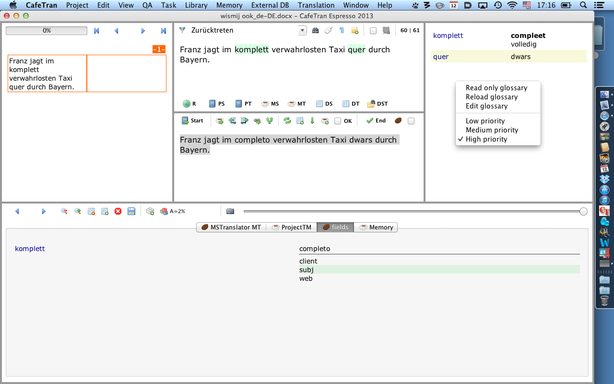Toggle the pilcrow formatting marks icon
This screenshot has height=384, width=614.
coord(342,31)
